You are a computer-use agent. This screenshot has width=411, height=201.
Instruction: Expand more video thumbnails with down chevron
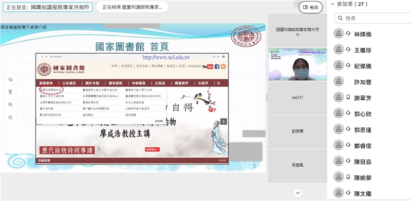(x=298, y=193)
